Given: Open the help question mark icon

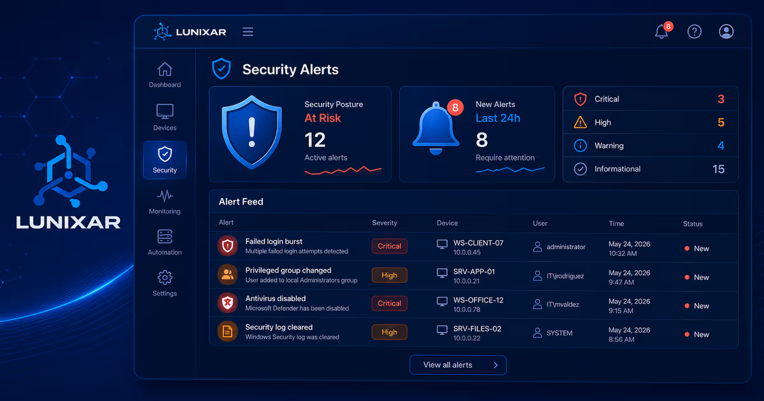Looking at the screenshot, I should 695,31.
